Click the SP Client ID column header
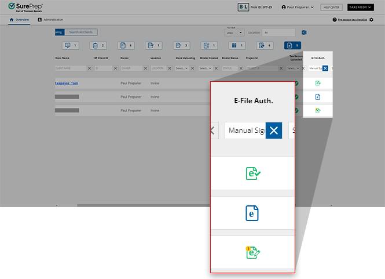Screen dimensions: 385x279 pos(101,58)
